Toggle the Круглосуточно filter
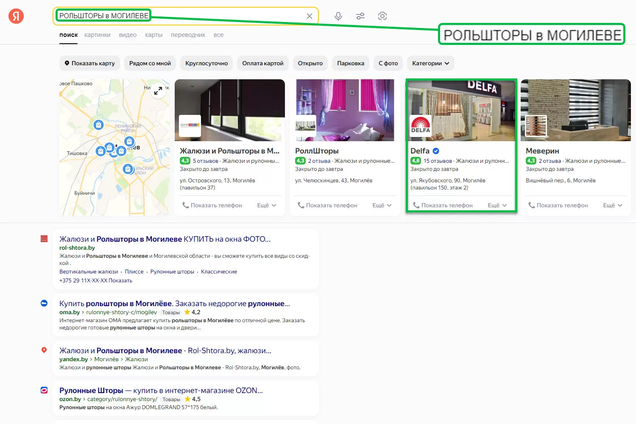This screenshot has height=424, width=636. coord(206,63)
